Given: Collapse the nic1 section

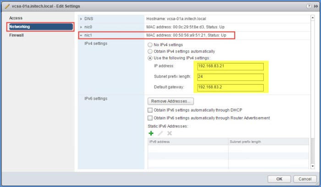Looking at the screenshot, I should coord(81,36).
